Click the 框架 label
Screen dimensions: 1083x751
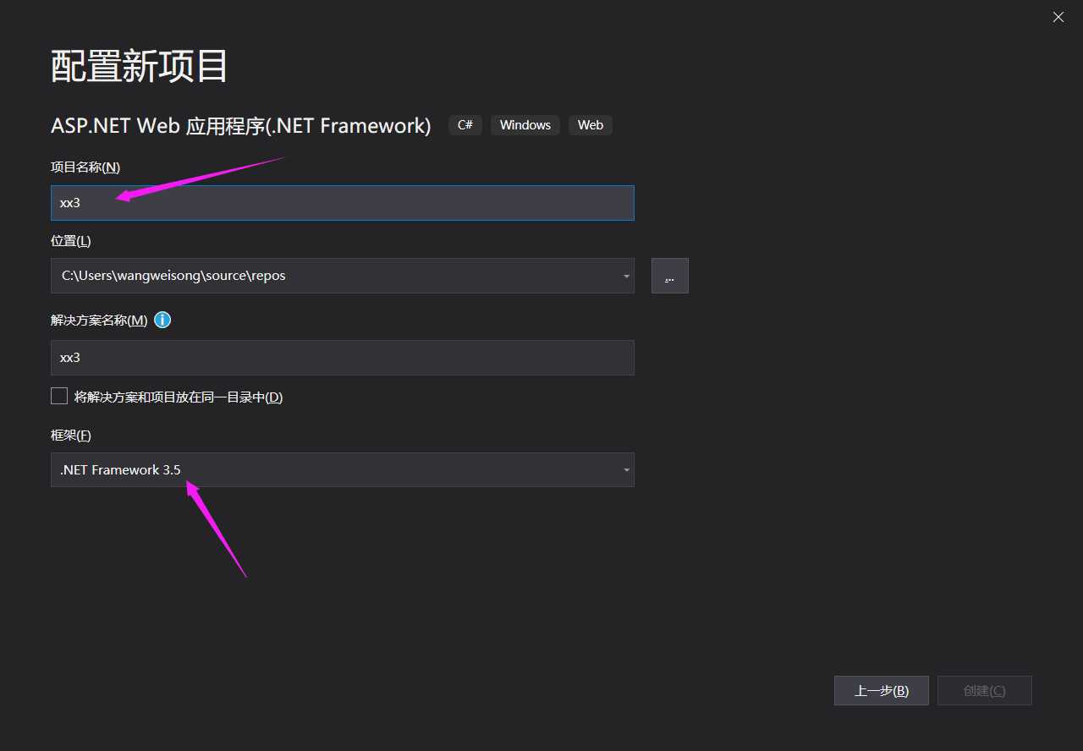point(71,436)
